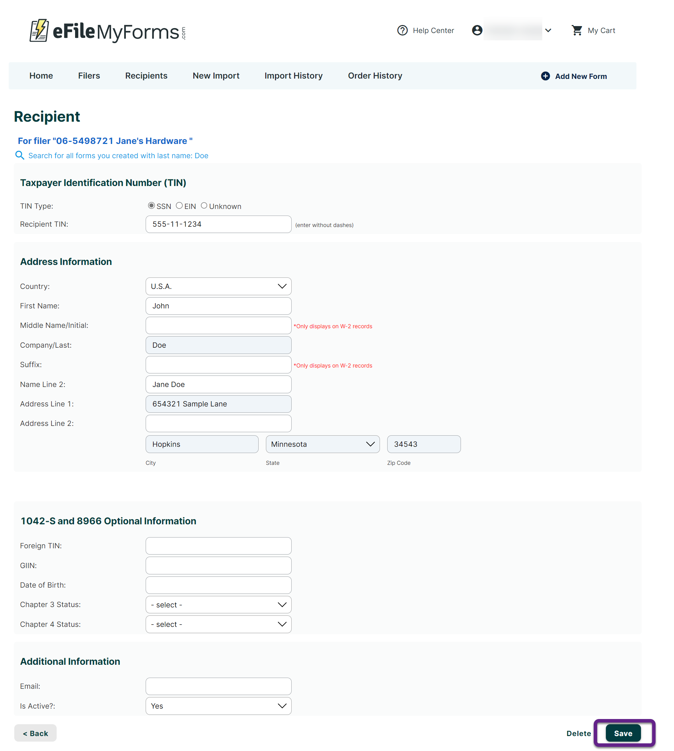674x751 pixels.
Task: Open the Help Center question mark icon
Action: (403, 30)
